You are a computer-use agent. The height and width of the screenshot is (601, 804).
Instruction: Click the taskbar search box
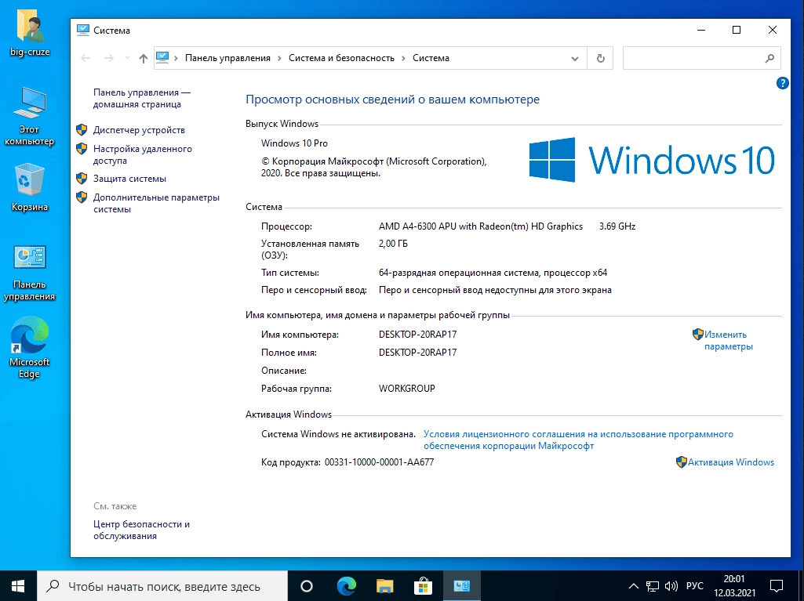coord(162,585)
